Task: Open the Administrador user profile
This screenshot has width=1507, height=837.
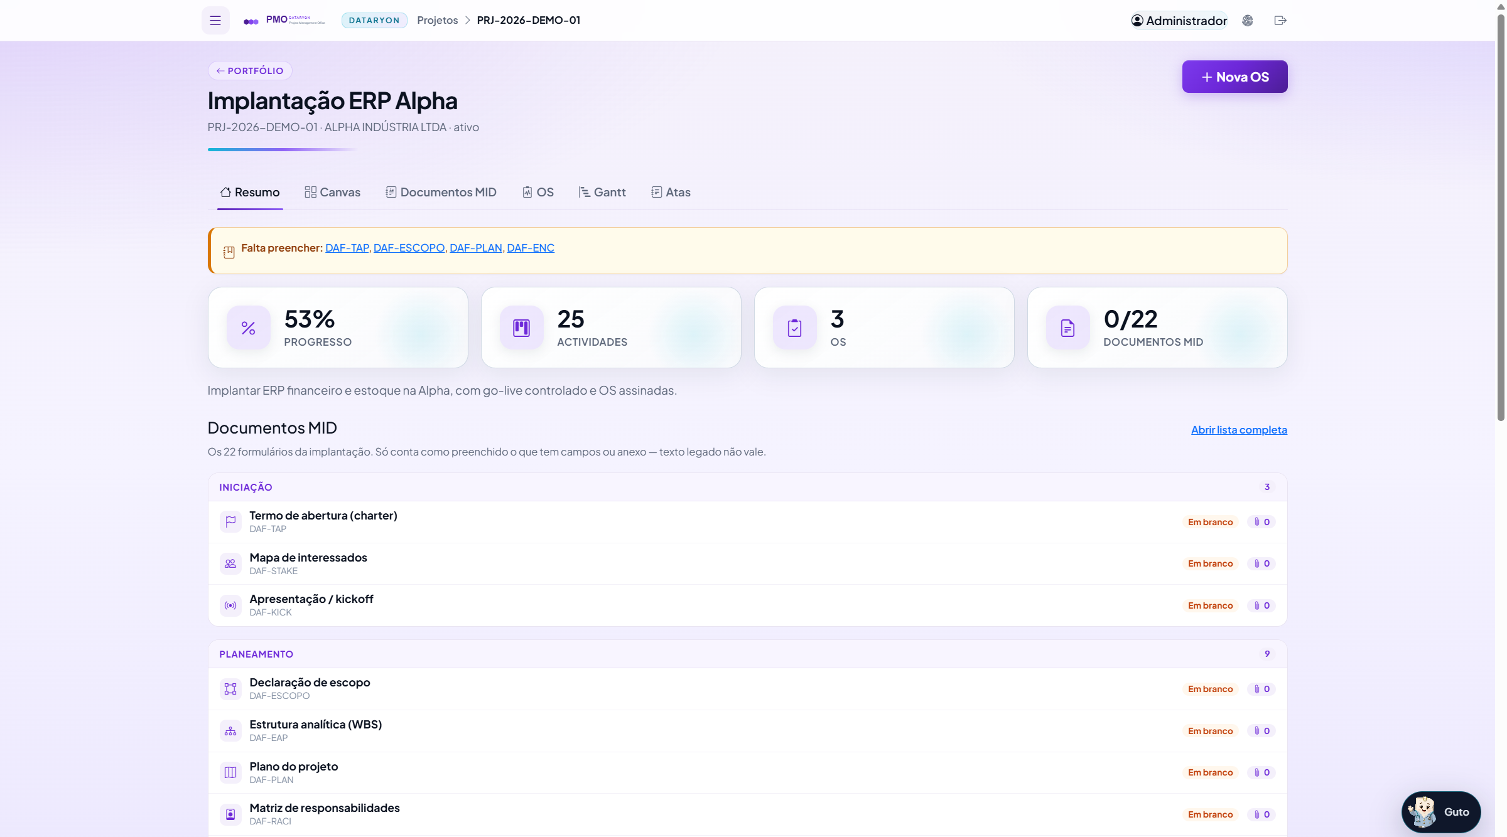Action: click(1179, 21)
